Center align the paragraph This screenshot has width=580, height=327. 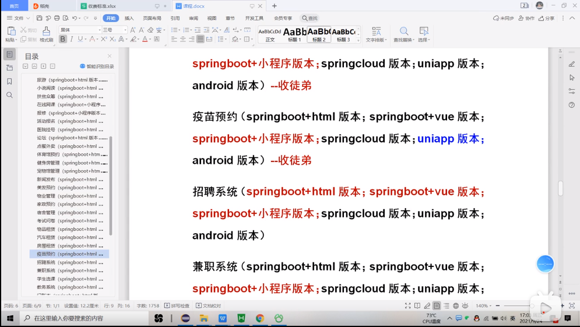(x=182, y=39)
